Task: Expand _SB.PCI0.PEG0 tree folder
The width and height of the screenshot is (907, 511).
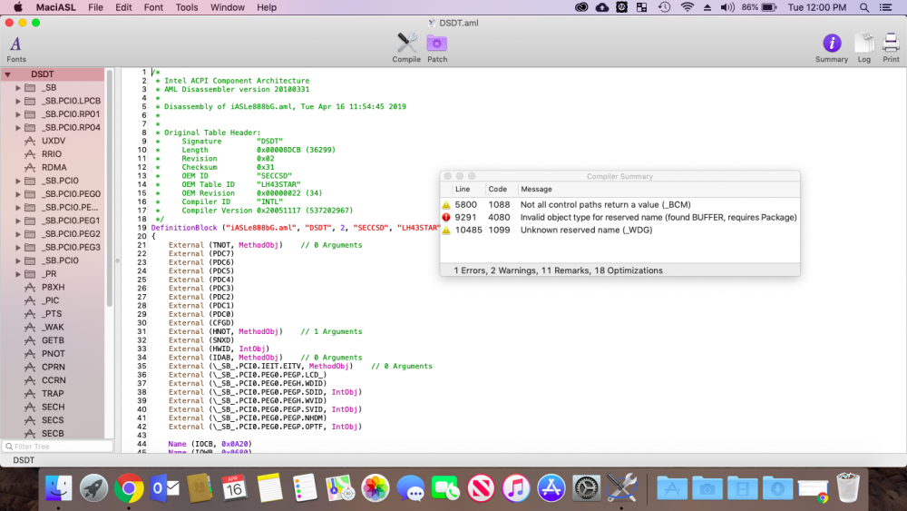Action: click(x=18, y=194)
